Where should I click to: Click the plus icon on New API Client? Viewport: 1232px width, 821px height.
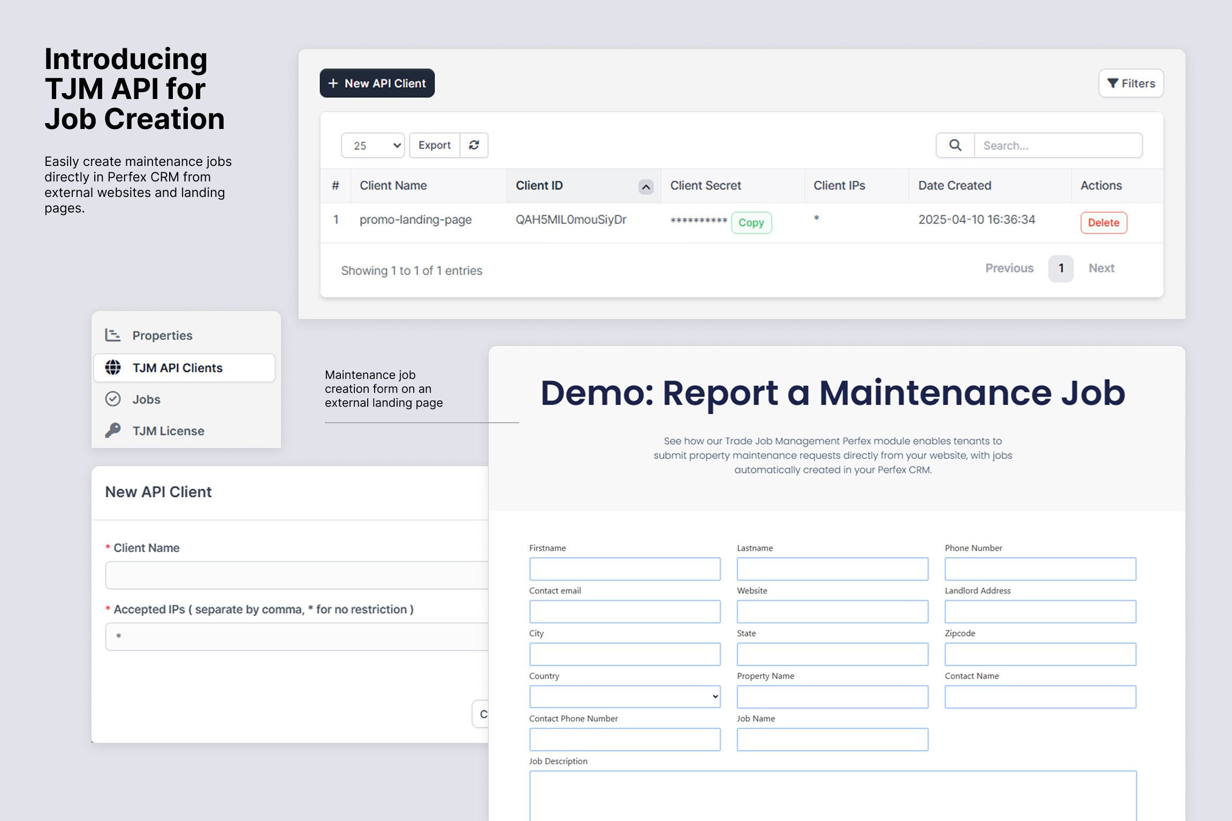333,83
